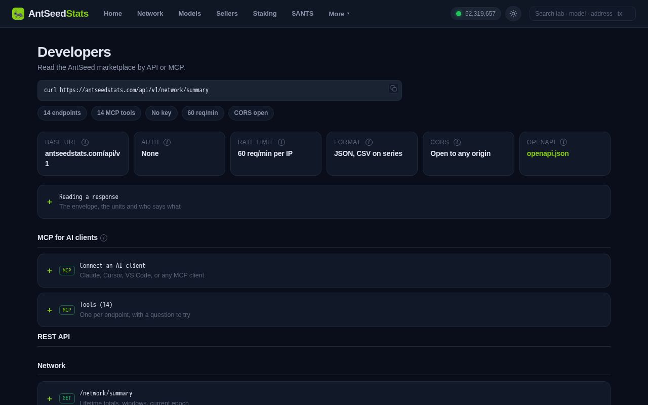Open the Models nav item
The width and height of the screenshot is (648, 405).
point(189,14)
